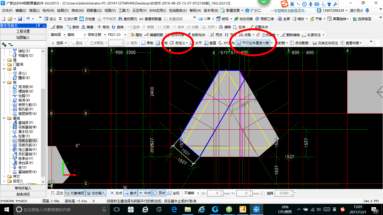Toggle 对象捕捉 object snap
This screenshot has width=383, height=215.
[74, 193]
